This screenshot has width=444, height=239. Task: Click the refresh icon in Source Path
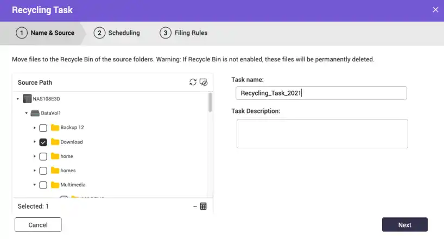[193, 82]
